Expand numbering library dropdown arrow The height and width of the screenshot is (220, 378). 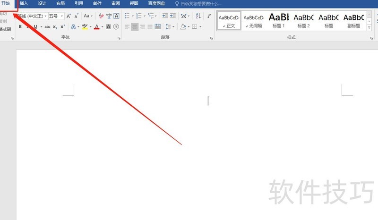145,16
